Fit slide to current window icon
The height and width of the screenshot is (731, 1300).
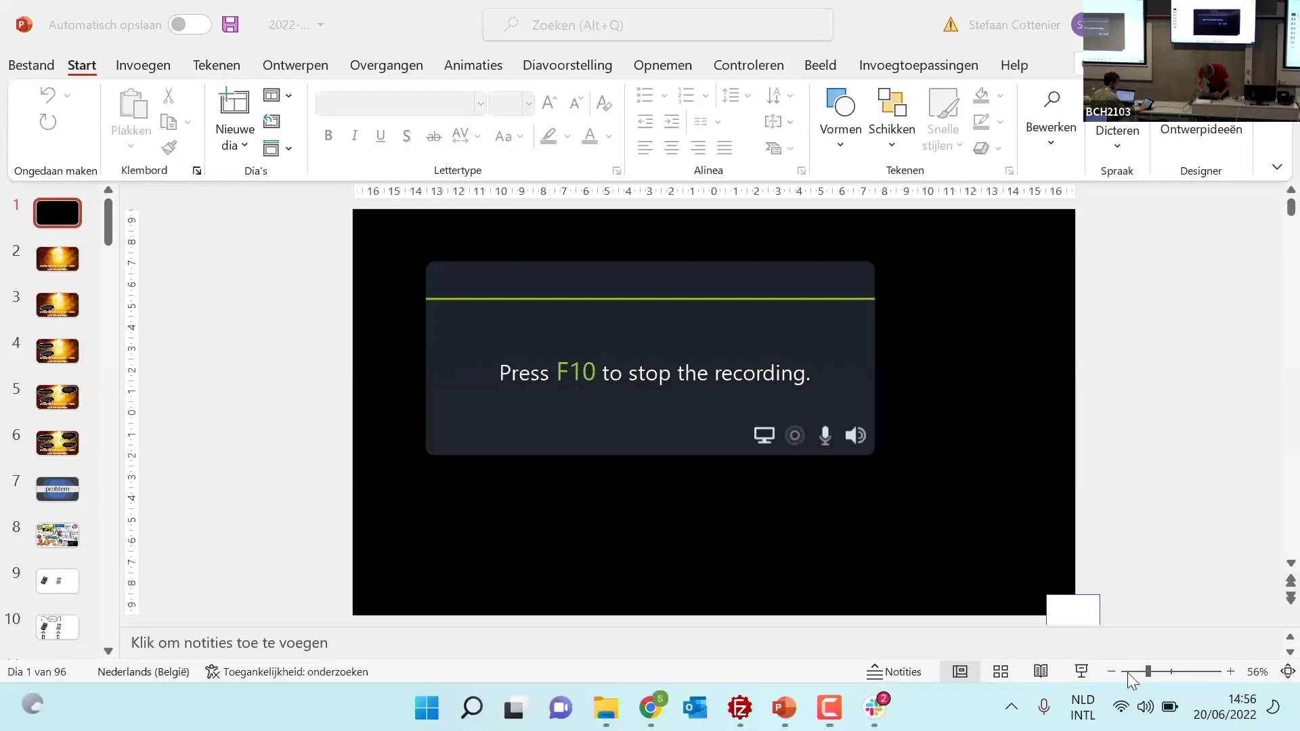pyautogui.click(x=1288, y=671)
